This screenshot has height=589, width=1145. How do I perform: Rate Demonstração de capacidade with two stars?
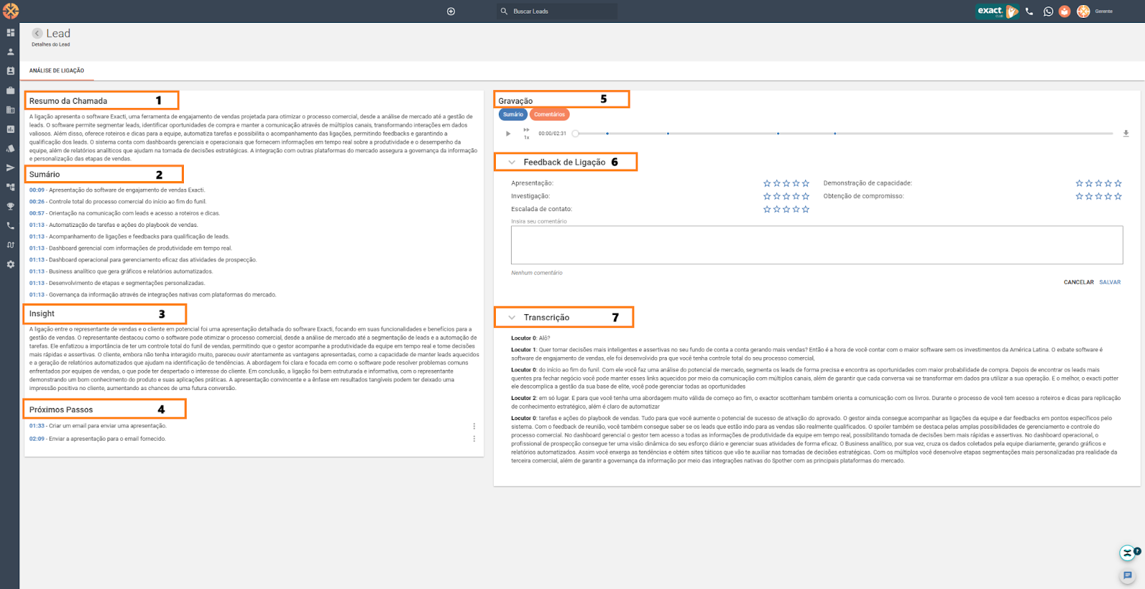(1089, 183)
